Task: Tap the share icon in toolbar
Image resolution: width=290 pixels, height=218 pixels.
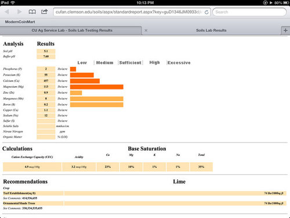Action: tap(44, 12)
